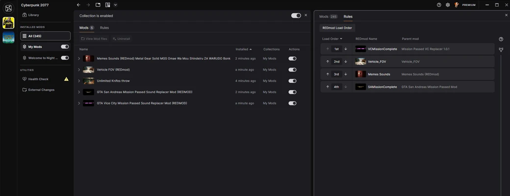Expand the Unlimited Knifes throw row
The height and width of the screenshot is (196, 510).
click(x=79, y=81)
